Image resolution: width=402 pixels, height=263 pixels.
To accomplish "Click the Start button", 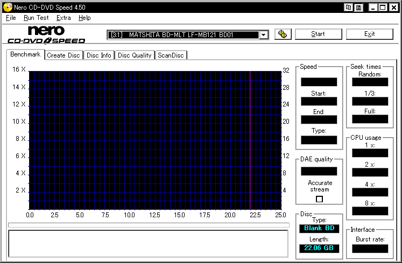I will coord(318,34).
